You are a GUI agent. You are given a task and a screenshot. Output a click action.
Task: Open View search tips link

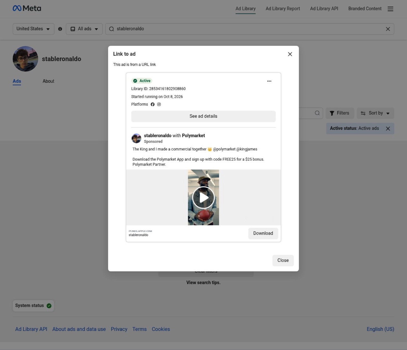(x=203, y=283)
